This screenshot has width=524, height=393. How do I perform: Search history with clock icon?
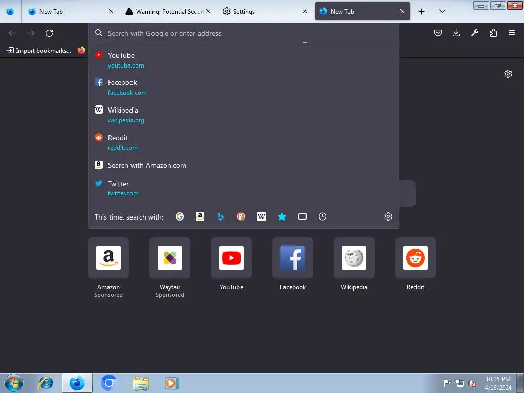pyautogui.click(x=322, y=216)
